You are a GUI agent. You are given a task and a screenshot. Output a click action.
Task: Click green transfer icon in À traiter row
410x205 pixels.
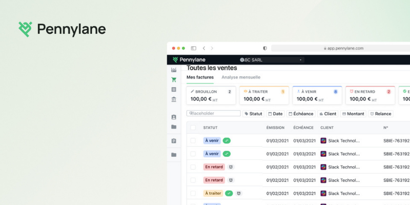click(x=229, y=193)
